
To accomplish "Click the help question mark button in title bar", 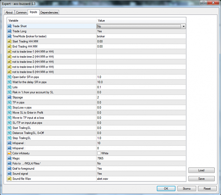I will (204, 3).
